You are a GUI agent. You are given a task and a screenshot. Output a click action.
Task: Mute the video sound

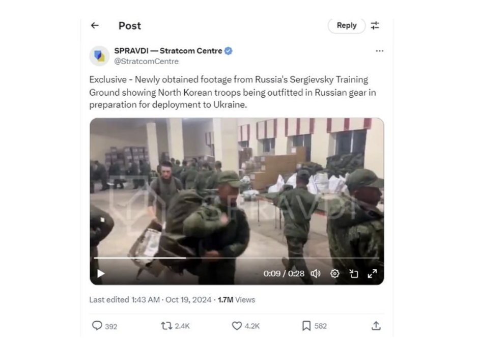click(x=316, y=274)
